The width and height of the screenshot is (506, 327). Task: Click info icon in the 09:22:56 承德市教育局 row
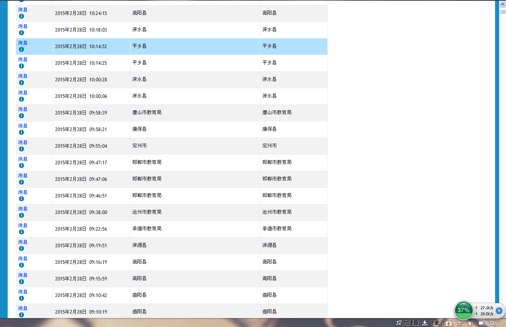[21, 232]
